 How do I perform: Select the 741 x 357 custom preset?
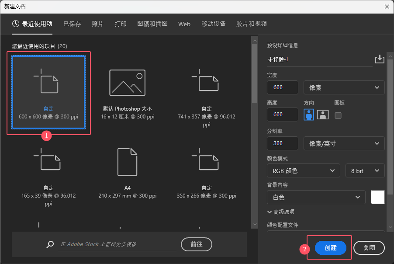coord(207,98)
